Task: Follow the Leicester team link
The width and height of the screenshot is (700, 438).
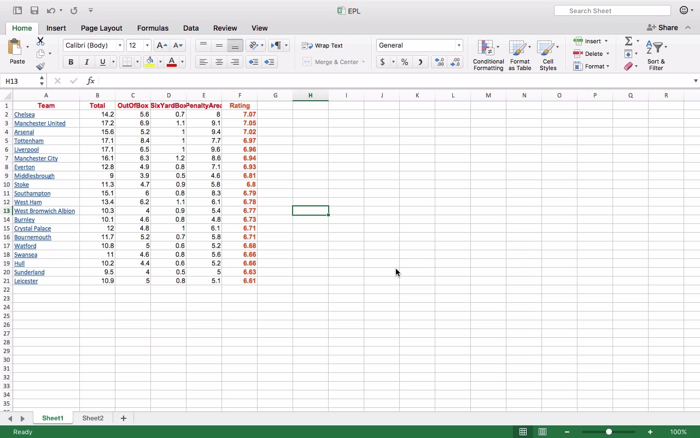Action: [26, 281]
